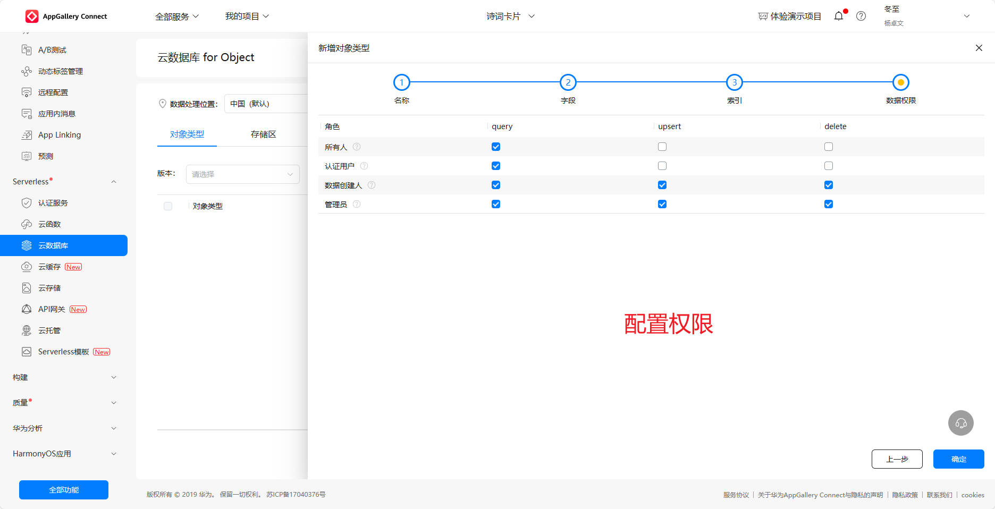This screenshot has height=509, width=995.
Task: Open the help question mark icon
Action: (x=861, y=16)
